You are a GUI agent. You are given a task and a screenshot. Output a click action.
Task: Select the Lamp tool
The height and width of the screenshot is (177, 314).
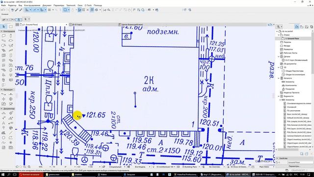tap(11, 75)
